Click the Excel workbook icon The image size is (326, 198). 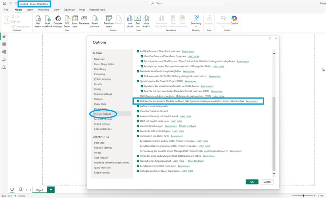point(47,19)
